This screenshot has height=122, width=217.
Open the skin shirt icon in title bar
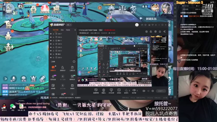pos(153,25)
